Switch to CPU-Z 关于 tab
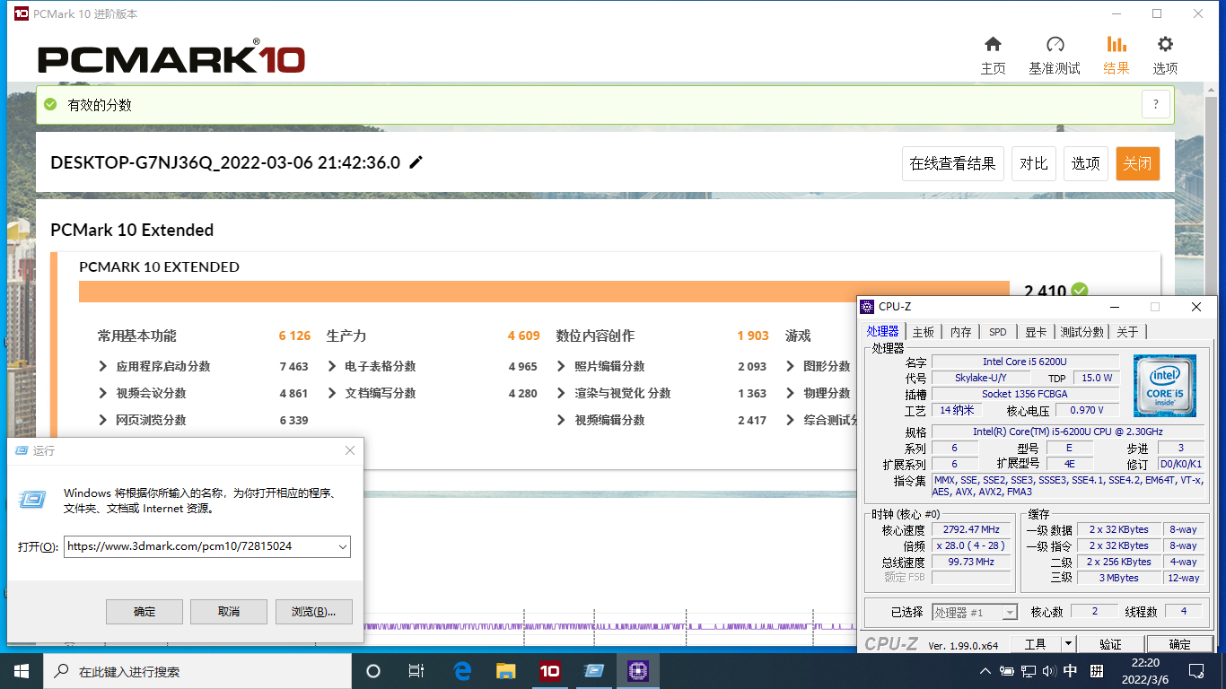Viewport: 1226px width, 689px height. [1128, 332]
